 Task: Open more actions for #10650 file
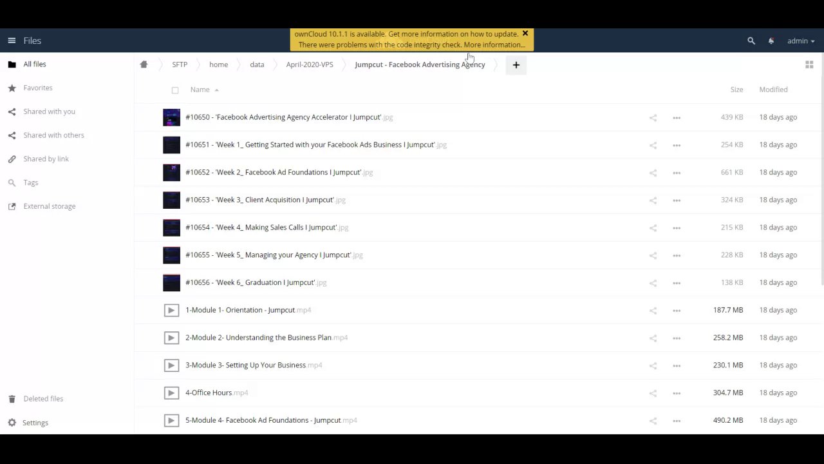[x=677, y=117]
